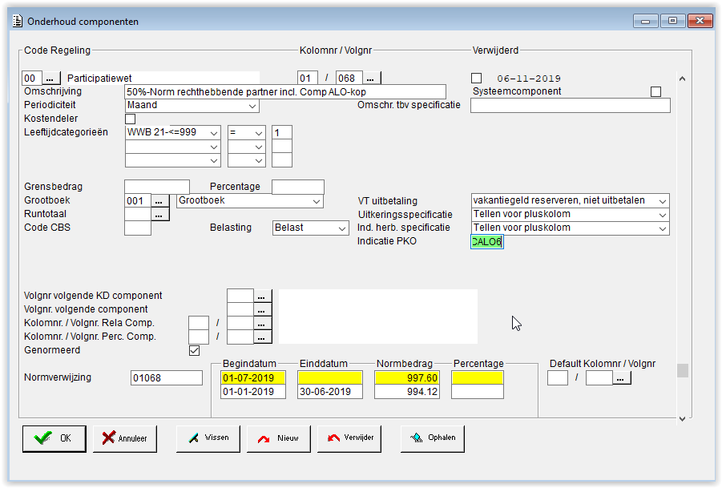This screenshot has height=488, width=722.
Task: Open the Grootboek type dropdown
Action: (250, 201)
